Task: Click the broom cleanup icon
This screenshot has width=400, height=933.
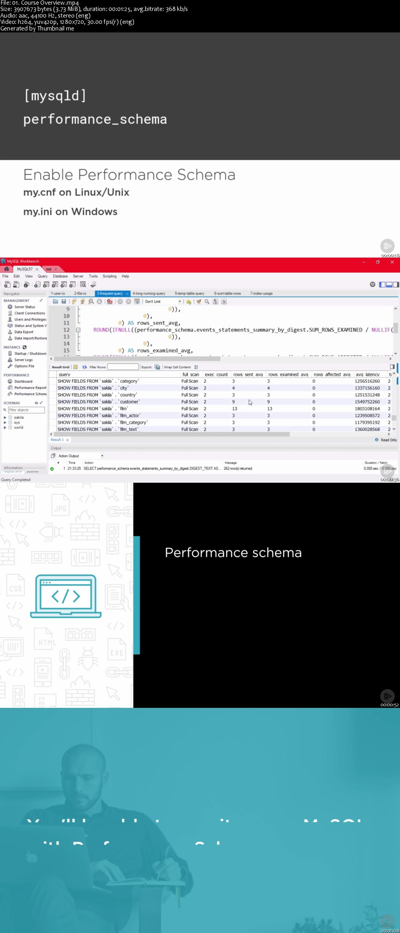Action: [198, 301]
